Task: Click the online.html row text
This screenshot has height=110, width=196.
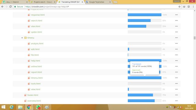Action: tap(36, 67)
